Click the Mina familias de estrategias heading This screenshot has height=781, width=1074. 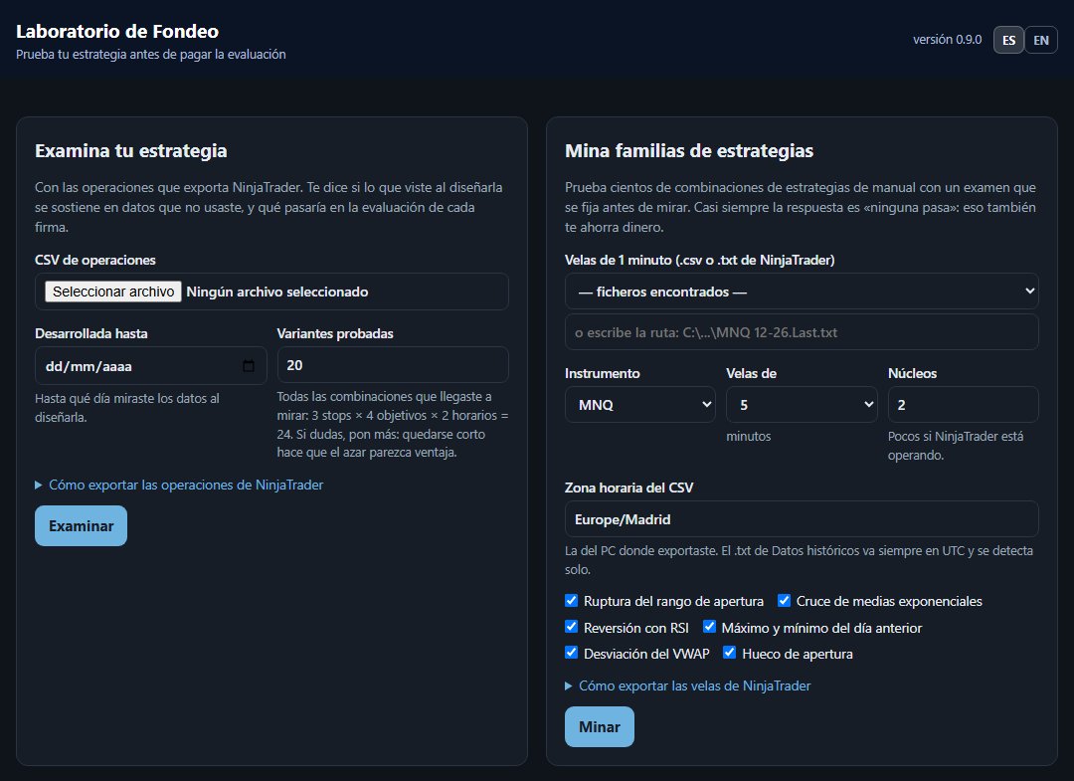pyautogui.click(x=689, y=150)
